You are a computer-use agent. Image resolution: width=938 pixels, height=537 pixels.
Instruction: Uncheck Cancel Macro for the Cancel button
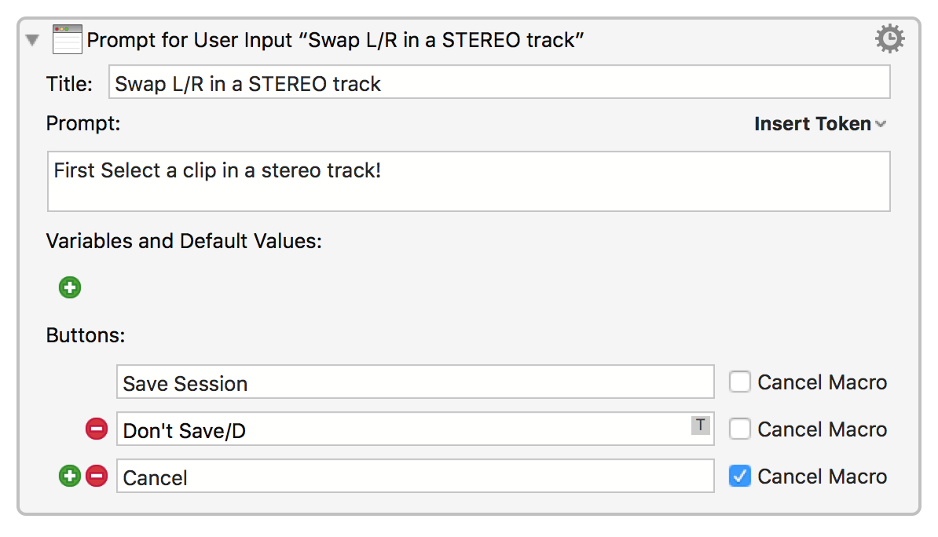click(x=739, y=476)
